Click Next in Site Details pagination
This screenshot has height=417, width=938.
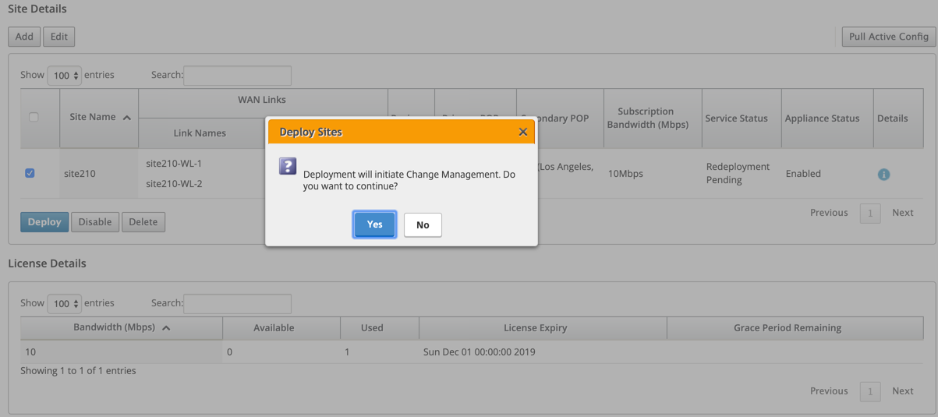coord(903,212)
